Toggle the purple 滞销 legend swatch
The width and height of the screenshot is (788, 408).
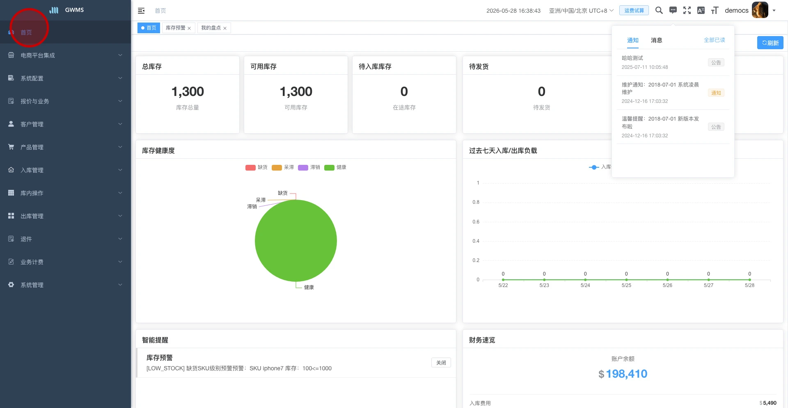click(303, 167)
